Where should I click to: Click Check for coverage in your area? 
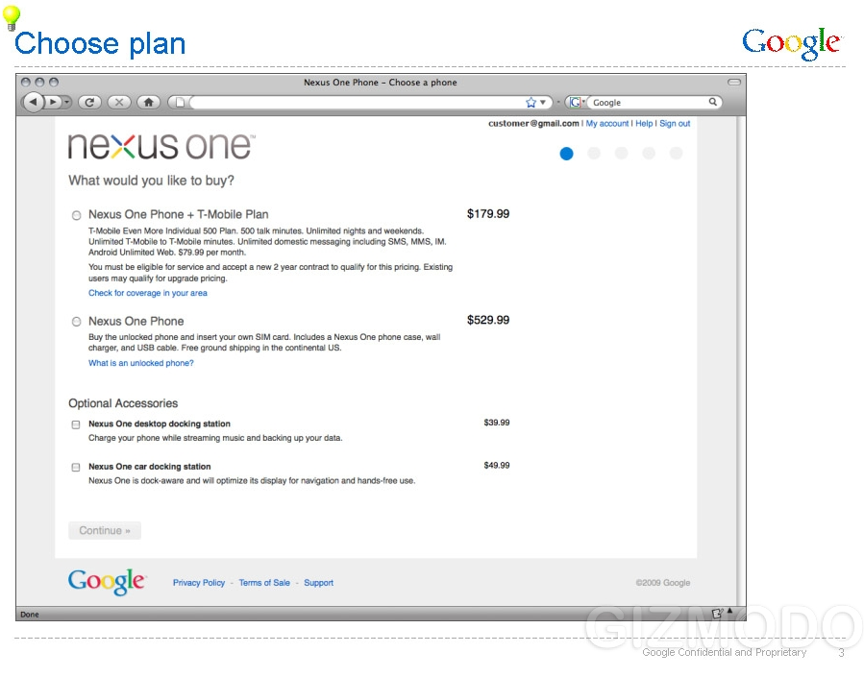point(148,293)
